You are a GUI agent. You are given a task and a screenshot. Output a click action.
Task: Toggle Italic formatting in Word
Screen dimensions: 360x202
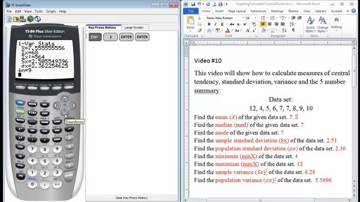[215, 24]
